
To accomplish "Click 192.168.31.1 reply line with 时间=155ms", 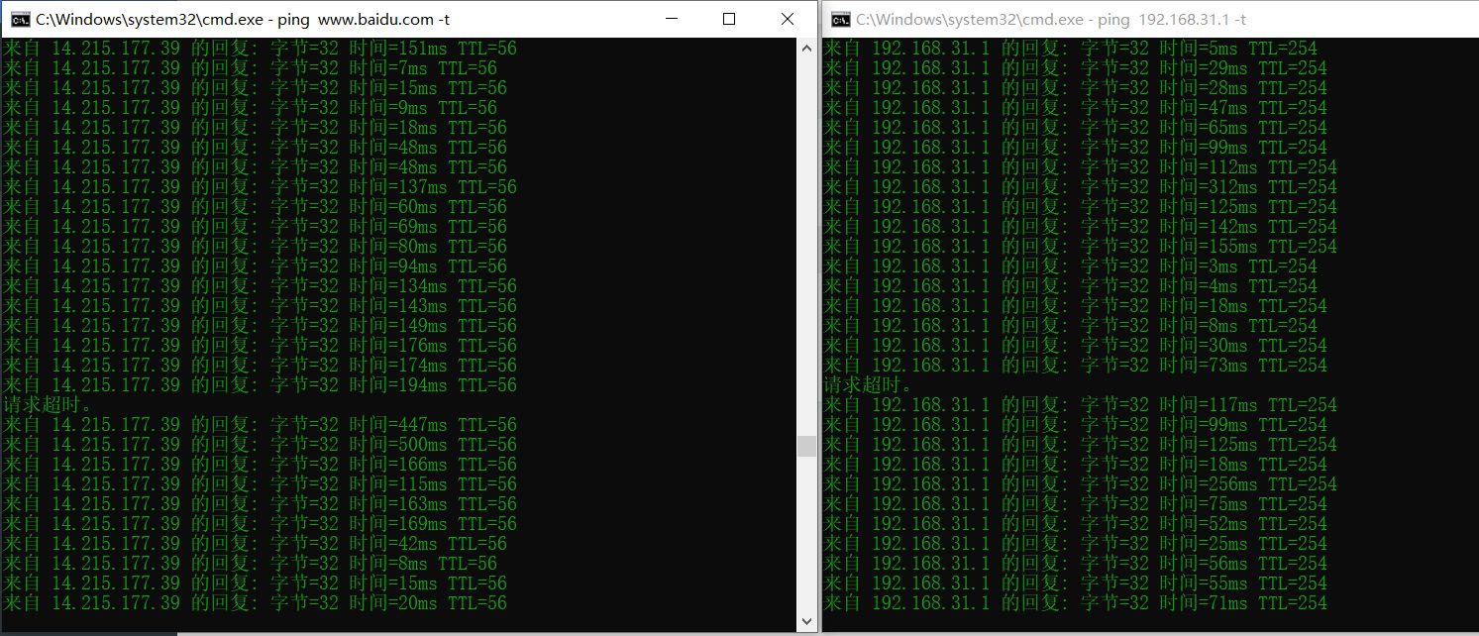I will [x=1080, y=247].
